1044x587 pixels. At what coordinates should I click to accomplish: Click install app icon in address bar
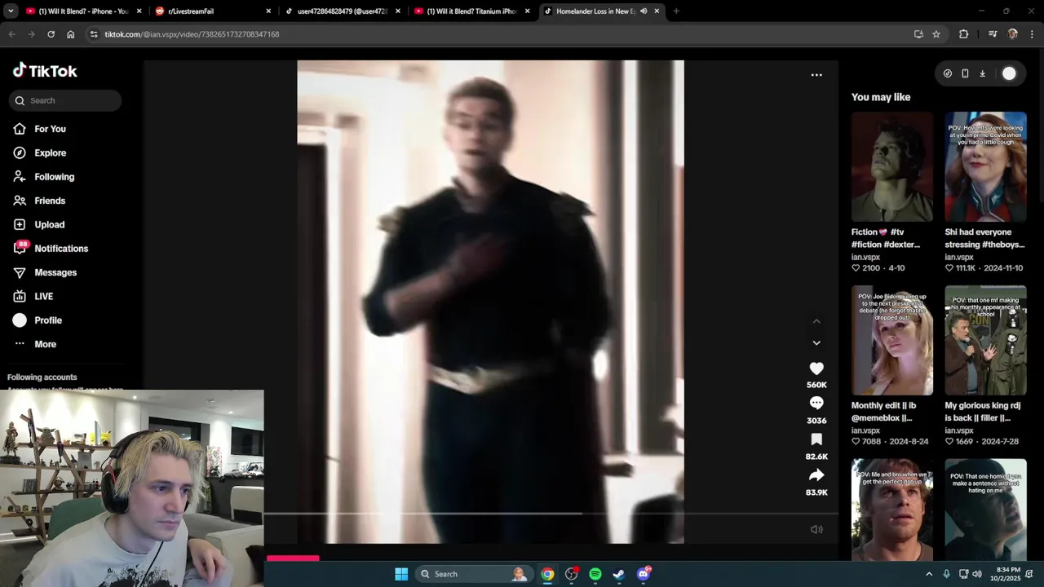pyautogui.click(x=918, y=34)
